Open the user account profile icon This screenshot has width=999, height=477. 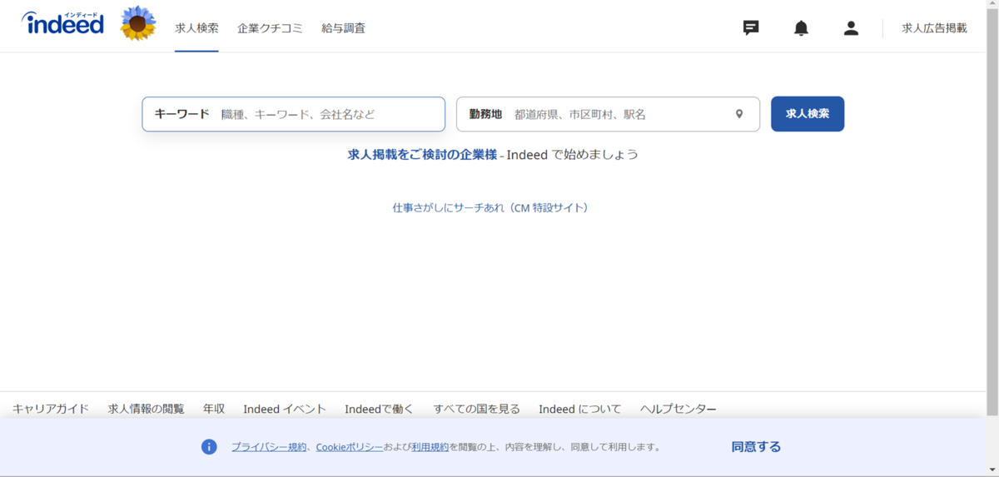pyautogui.click(x=851, y=28)
